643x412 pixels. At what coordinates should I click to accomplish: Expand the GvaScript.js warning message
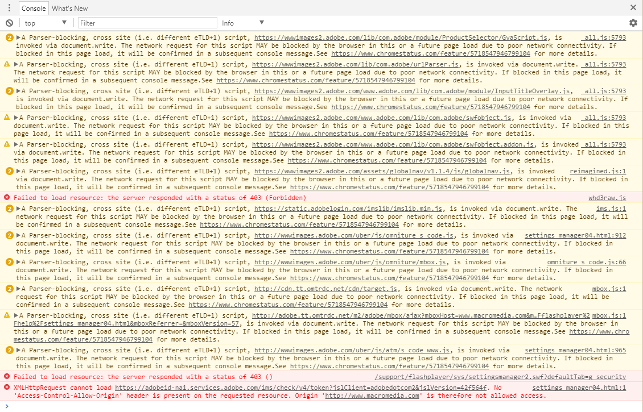pyautogui.click(x=18, y=38)
